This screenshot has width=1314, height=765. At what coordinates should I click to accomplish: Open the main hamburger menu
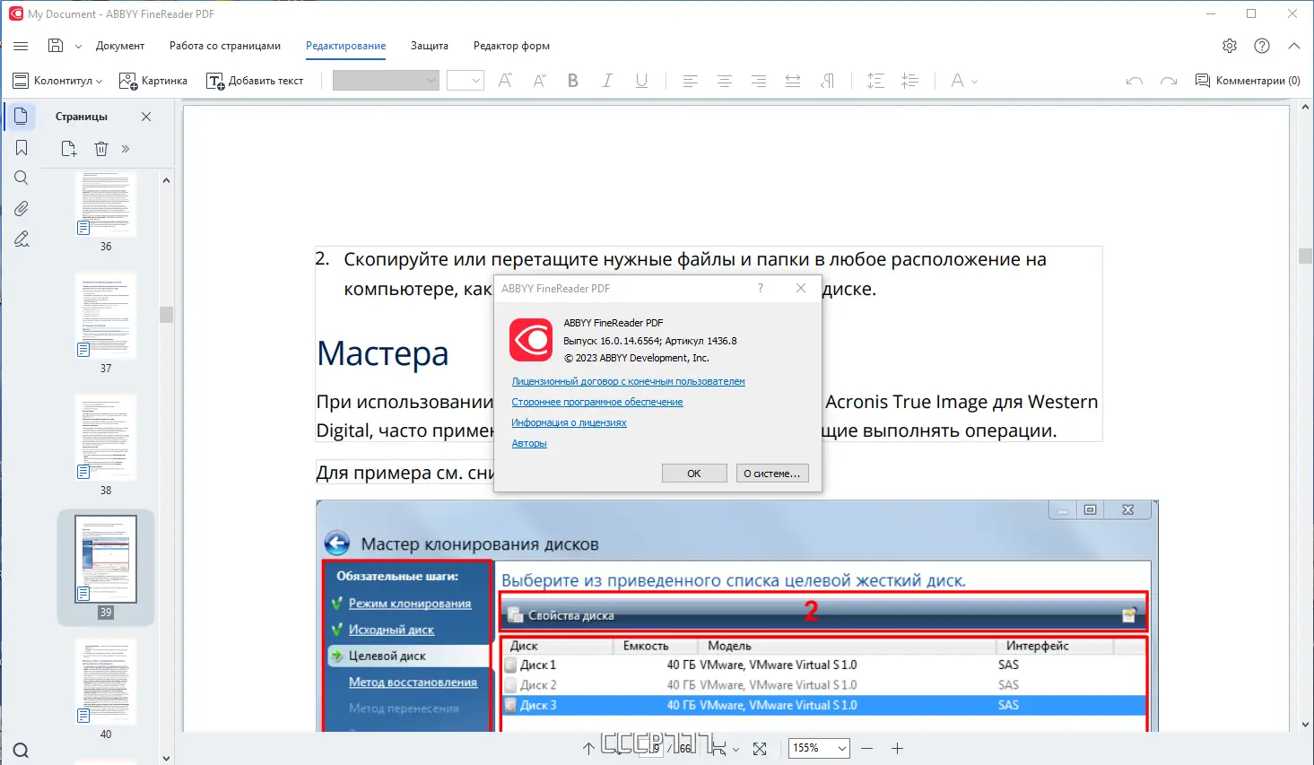20,46
